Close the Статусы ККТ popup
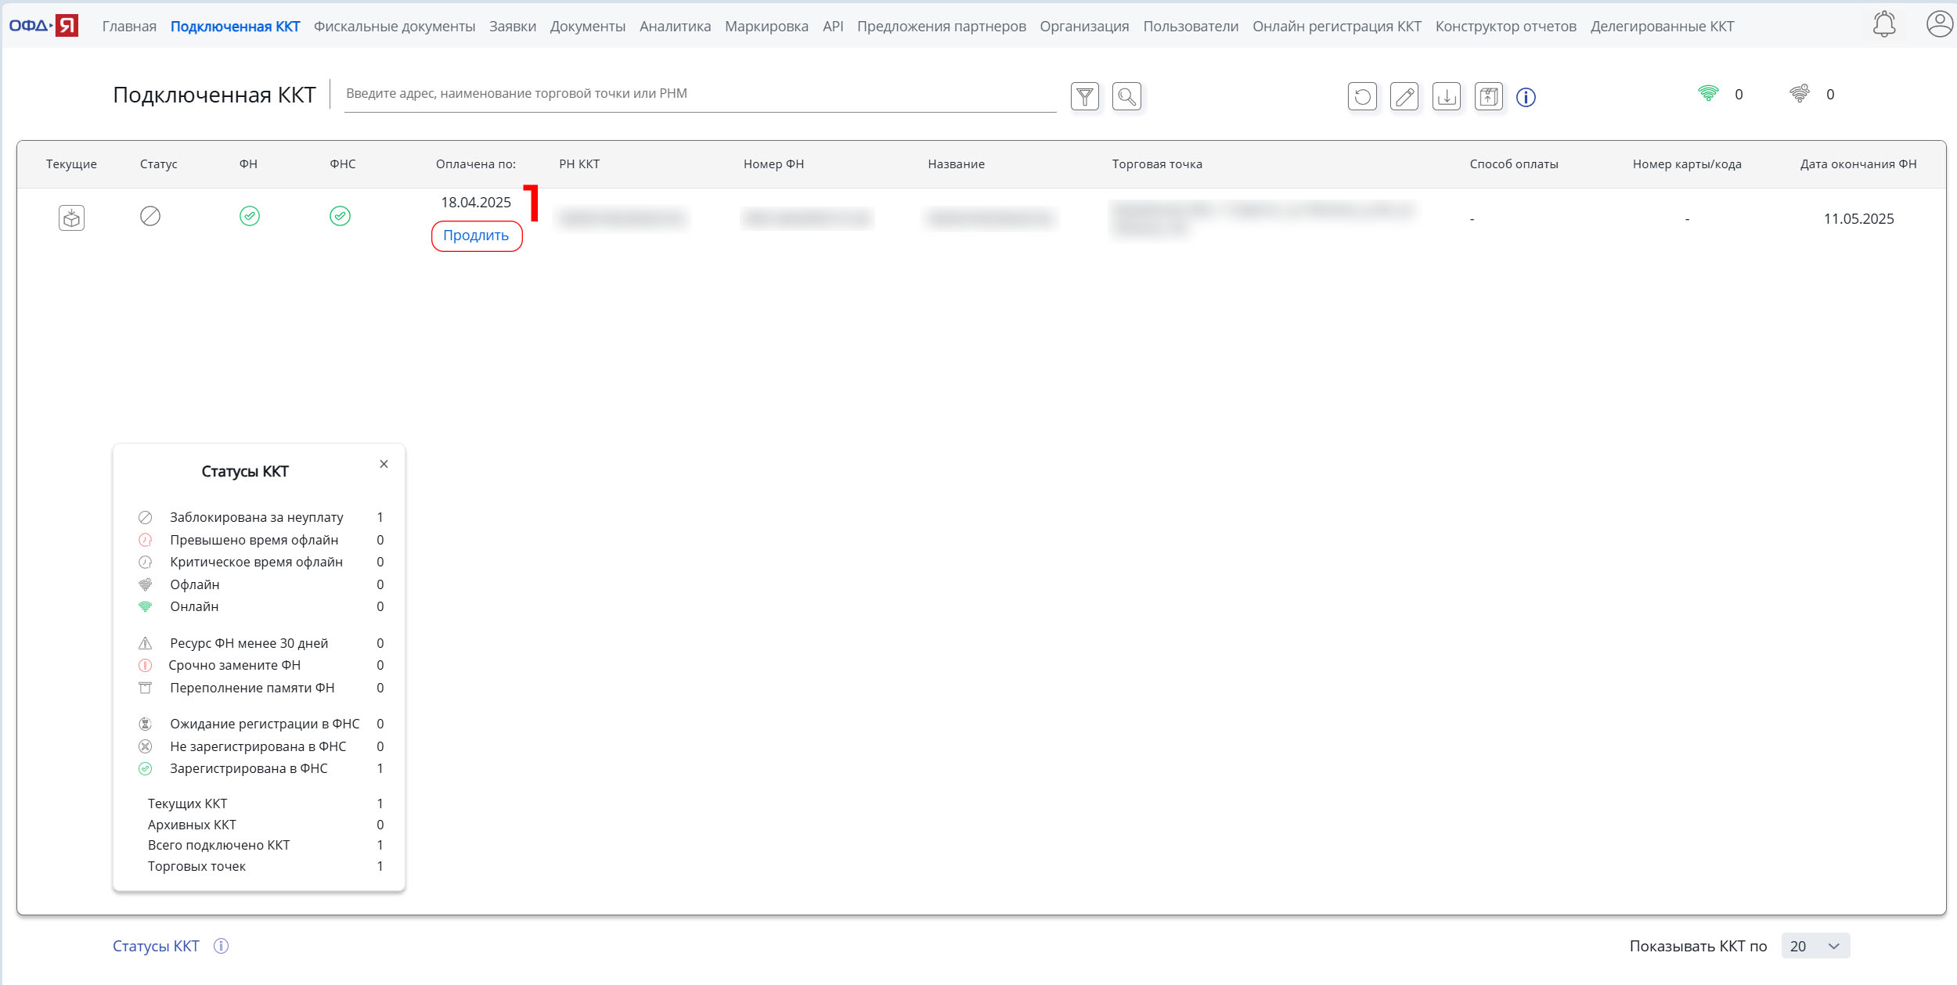Viewport: 1957px width, 985px height. click(384, 464)
